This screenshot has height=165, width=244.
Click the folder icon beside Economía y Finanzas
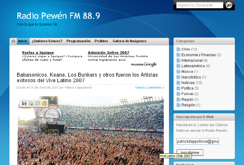point(178,55)
